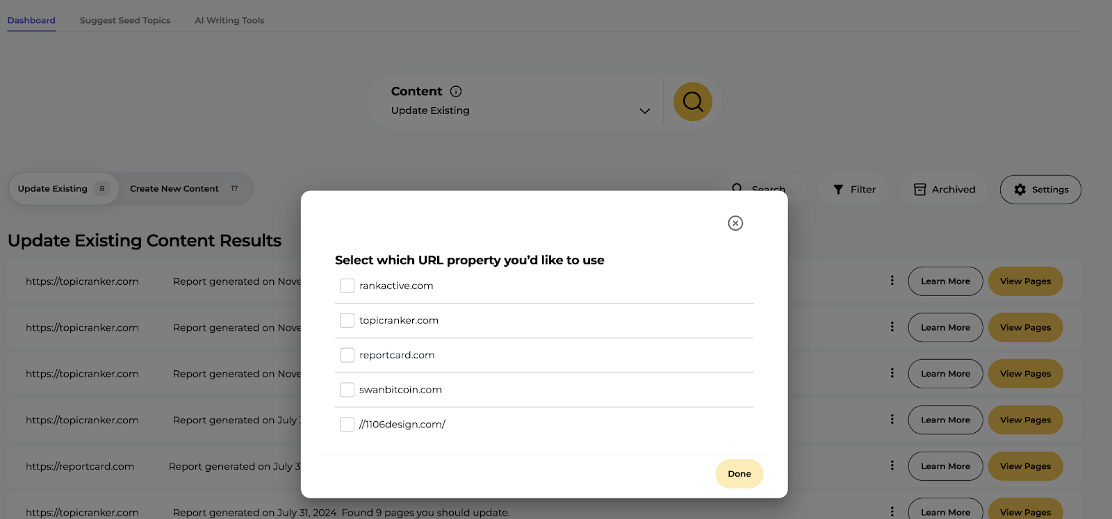Open the AI Writing Tools tab
Image resolution: width=1112 pixels, height=519 pixels.
pos(229,20)
